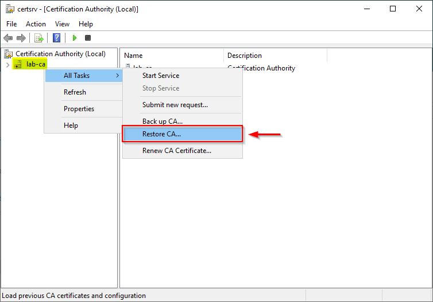Open the Action menu
This screenshot has width=433, height=302.
coord(36,24)
